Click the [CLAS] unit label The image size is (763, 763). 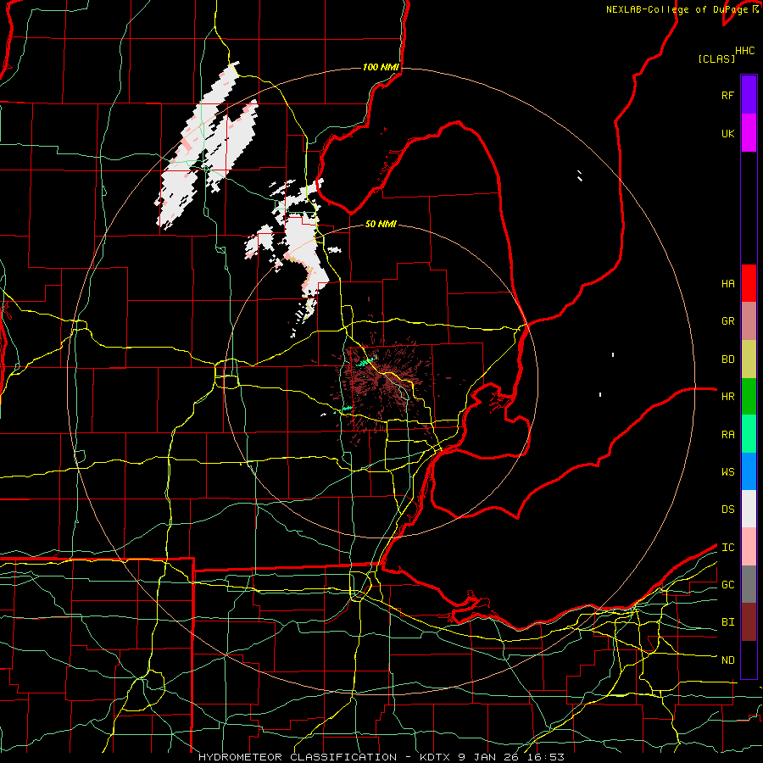coord(716,58)
